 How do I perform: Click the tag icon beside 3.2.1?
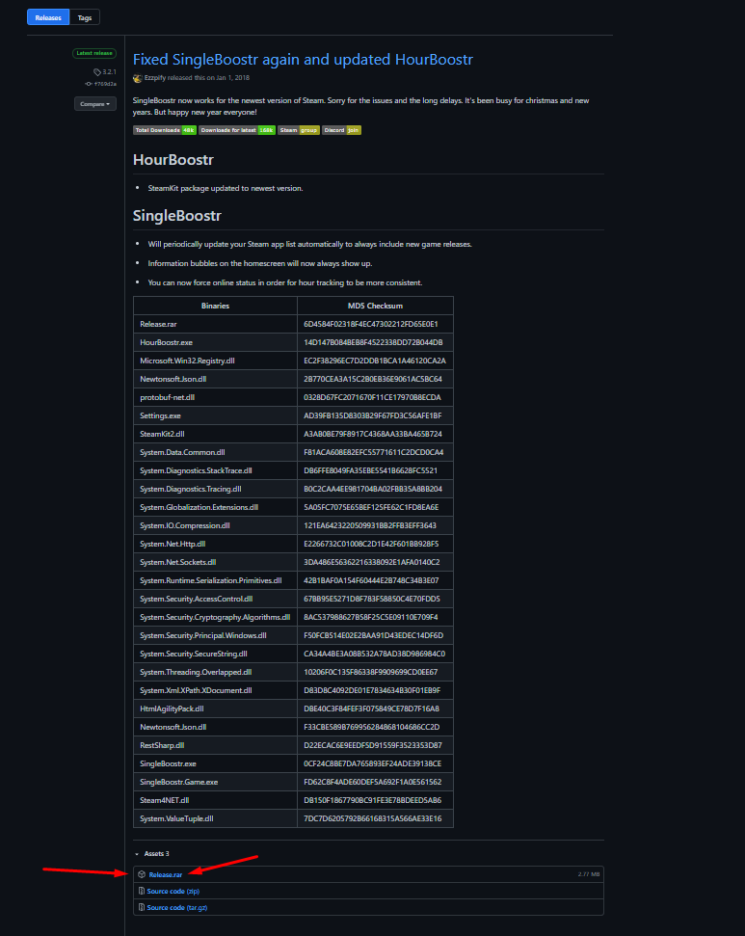(x=97, y=72)
